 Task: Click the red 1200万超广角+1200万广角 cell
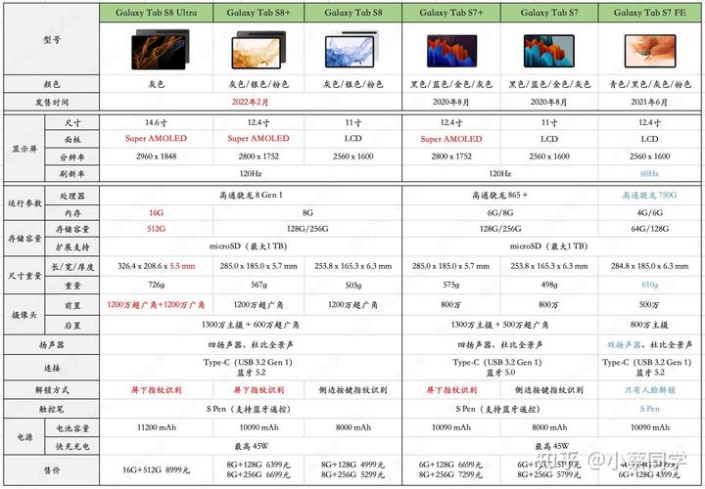point(156,304)
